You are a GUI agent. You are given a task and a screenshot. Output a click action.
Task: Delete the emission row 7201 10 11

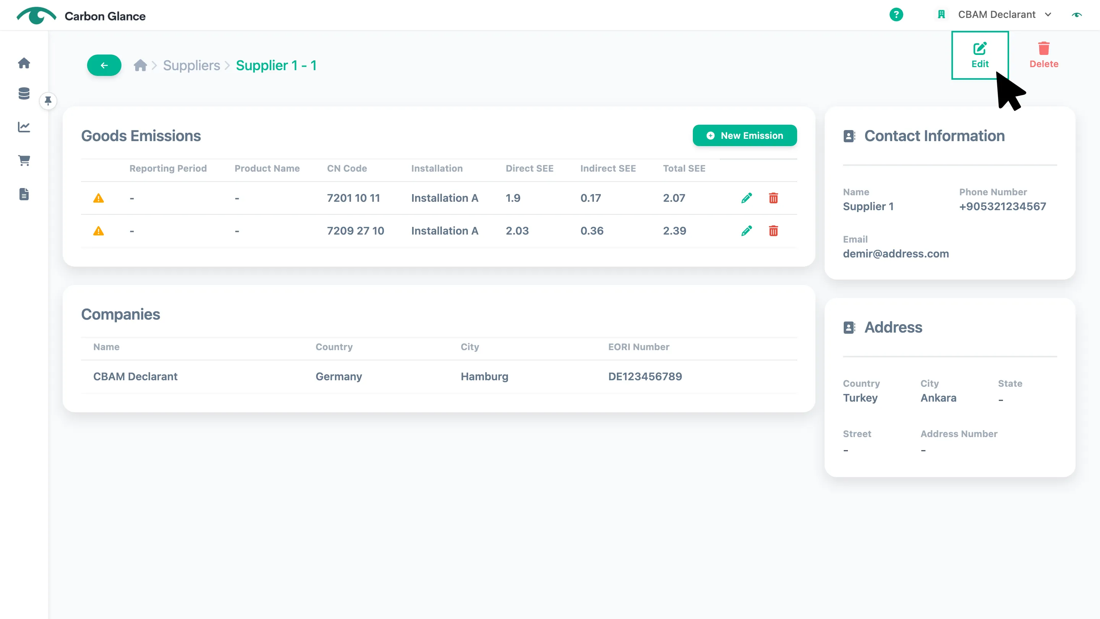773,198
